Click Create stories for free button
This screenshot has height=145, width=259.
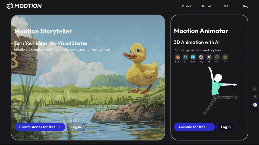point(40,127)
